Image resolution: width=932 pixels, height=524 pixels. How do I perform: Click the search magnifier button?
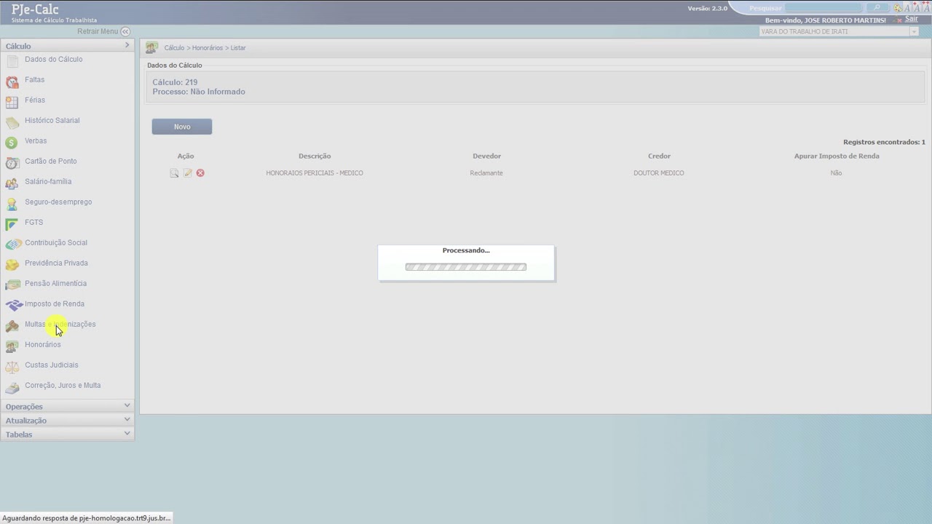pos(877,7)
